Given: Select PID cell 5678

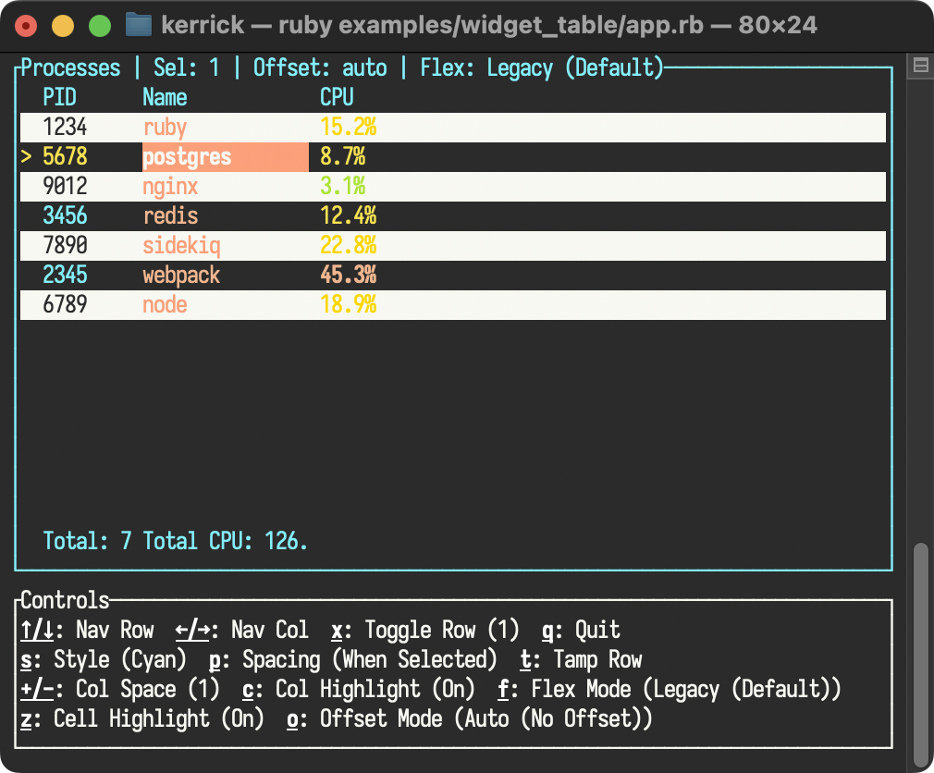Looking at the screenshot, I should (65, 156).
